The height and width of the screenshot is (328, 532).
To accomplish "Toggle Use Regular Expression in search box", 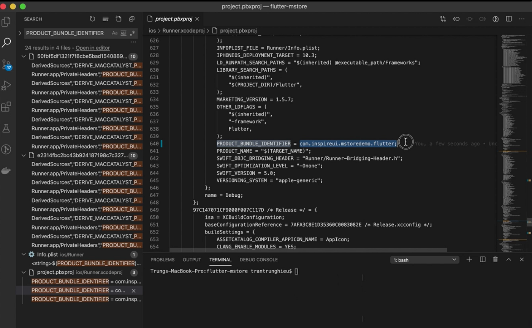I will pyautogui.click(x=132, y=33).
